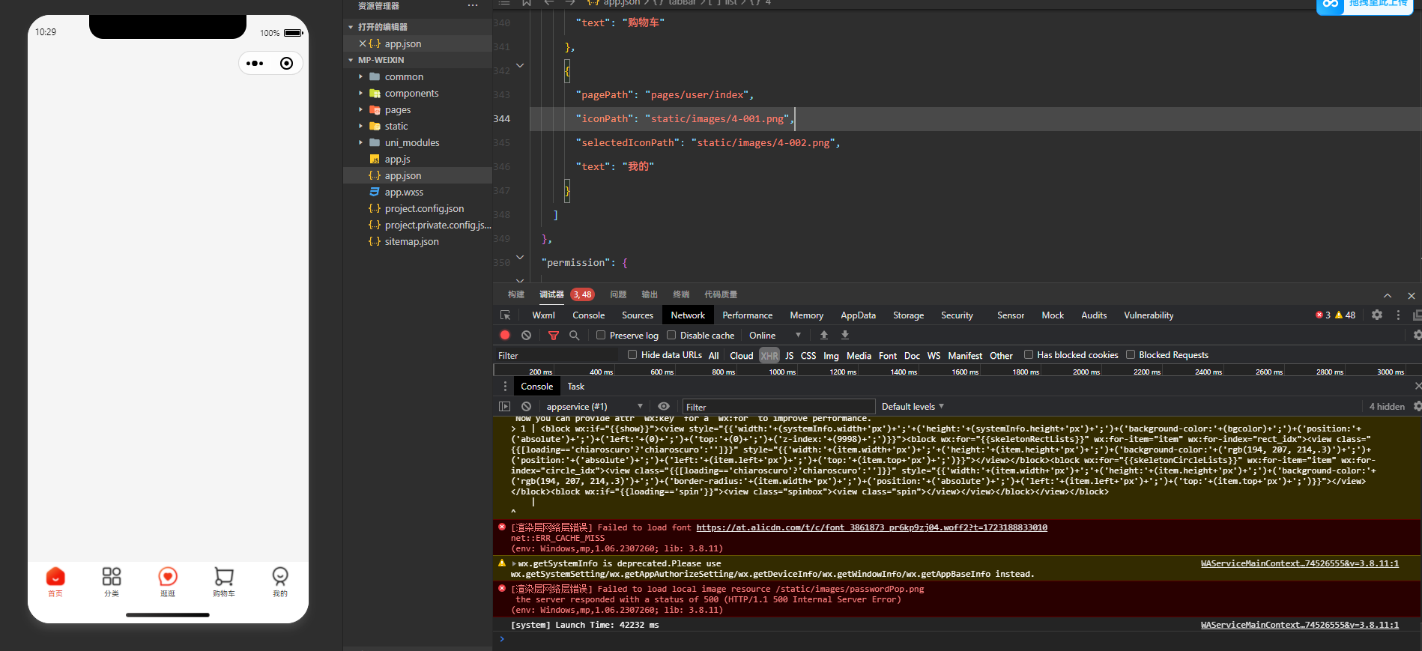This screenshot has height=651, width=1422.
Task: Stop recording network log red button
Action: 505,336
